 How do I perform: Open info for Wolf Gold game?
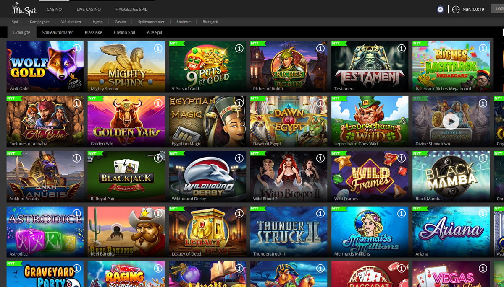point(77,49)
